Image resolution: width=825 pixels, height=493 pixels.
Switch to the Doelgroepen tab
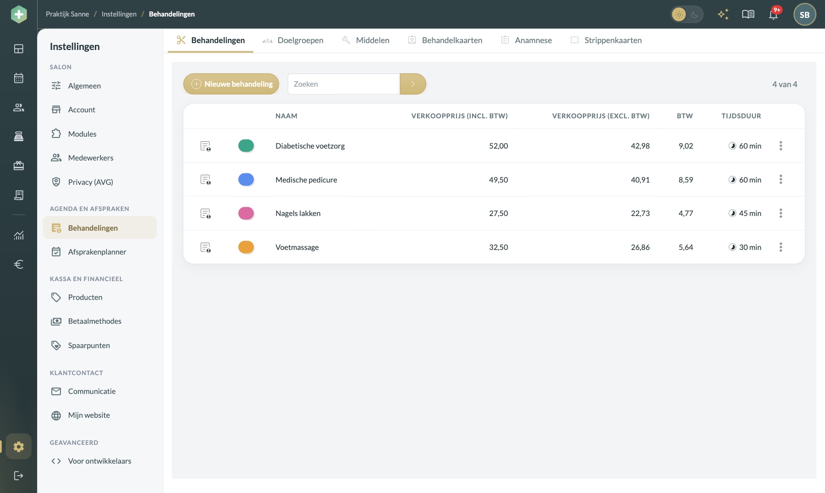[x=293, y=40]
